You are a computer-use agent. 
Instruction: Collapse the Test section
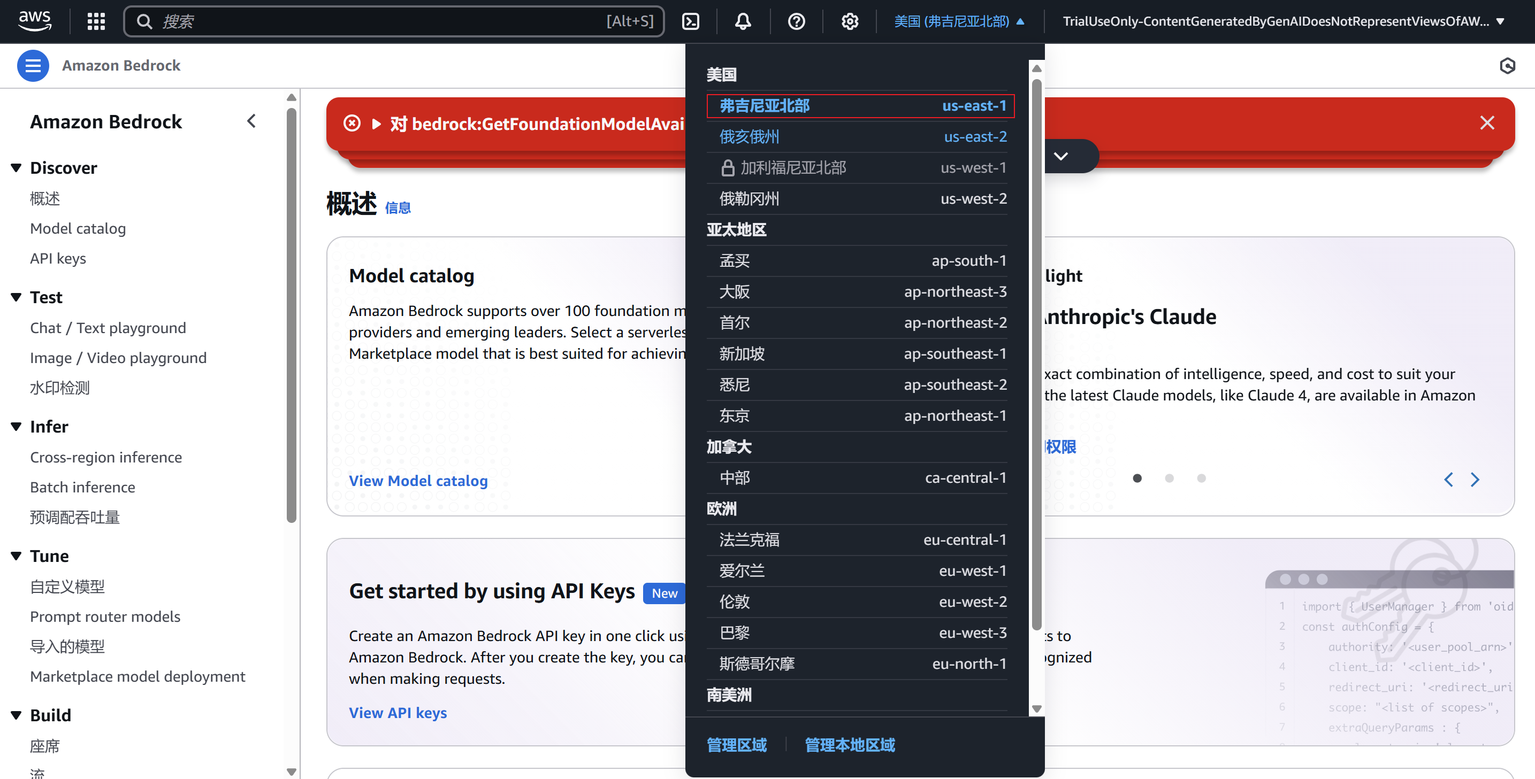(16, 297)
